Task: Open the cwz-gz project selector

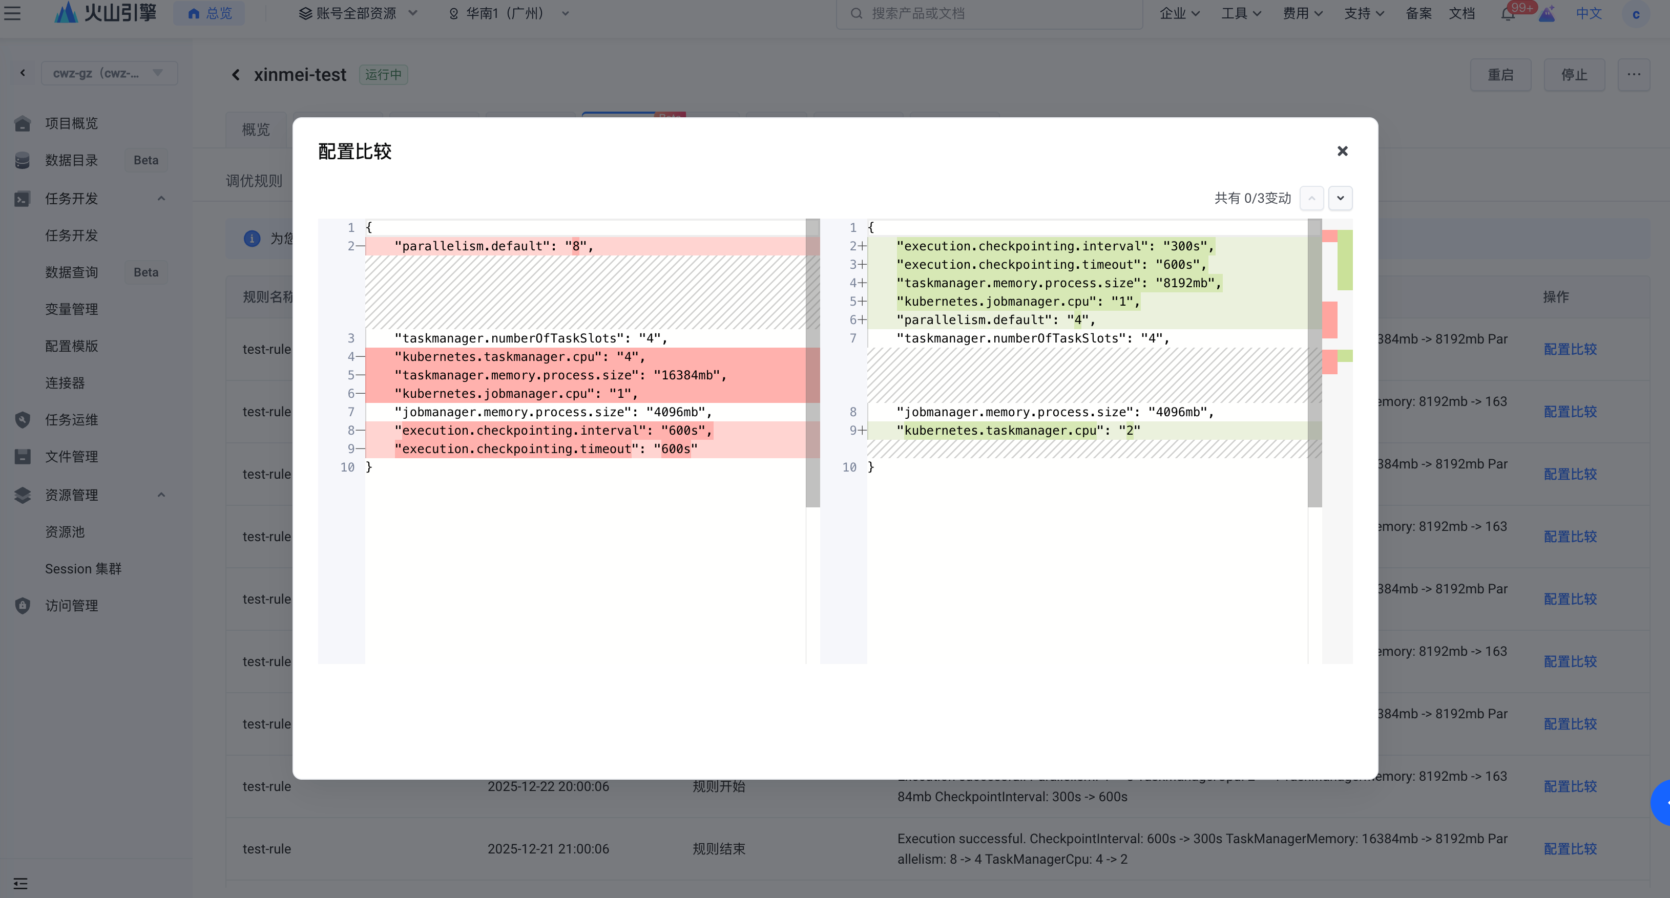Action: pos(109,73)
